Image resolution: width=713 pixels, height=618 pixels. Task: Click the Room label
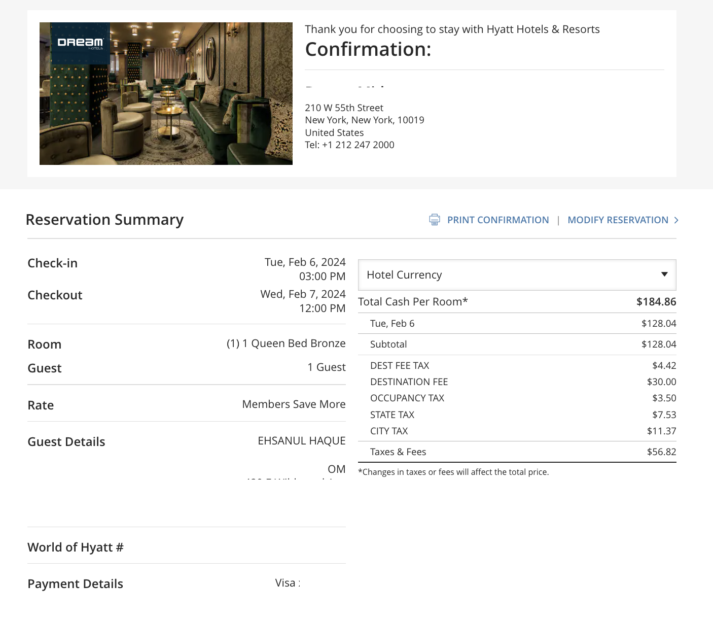[45, 345]
